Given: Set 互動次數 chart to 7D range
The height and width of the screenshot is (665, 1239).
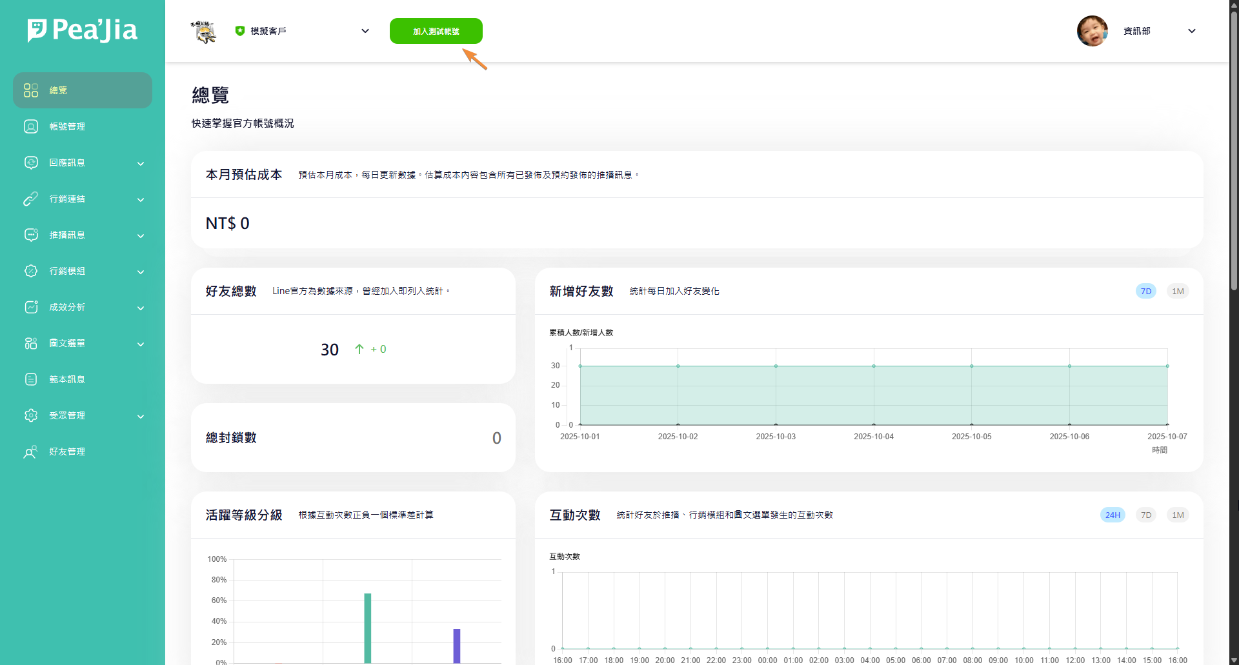Looking at the screenshot, I should [1146, 515].
